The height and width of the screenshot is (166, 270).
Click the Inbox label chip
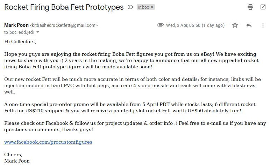click(143, 7)
